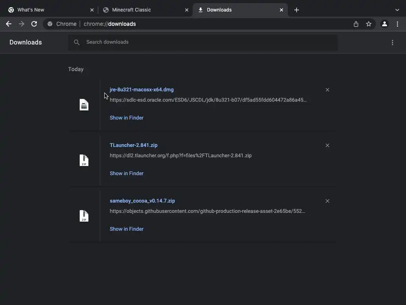The width and height of the screenshot is (406, 305).
Task: Click the forward navigation arrow
Action: [21, 24]
